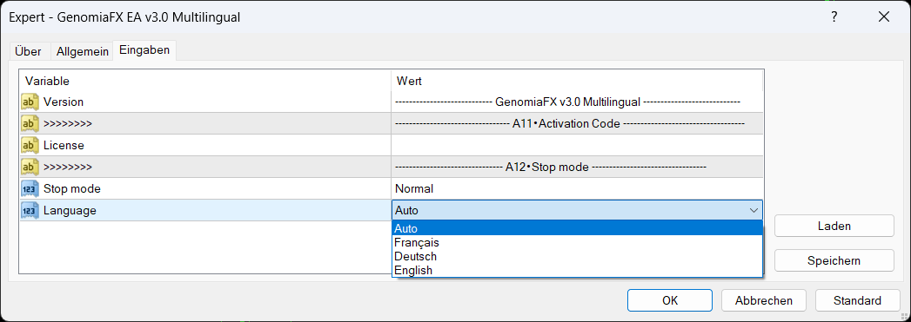
Task: Choose Auto in the language list
Action: coord(577,228)
